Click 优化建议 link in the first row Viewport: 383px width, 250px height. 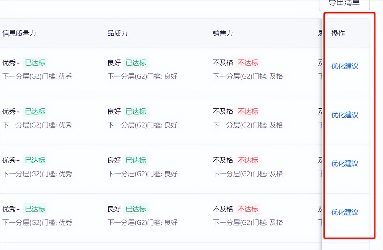tap(344, 66)
